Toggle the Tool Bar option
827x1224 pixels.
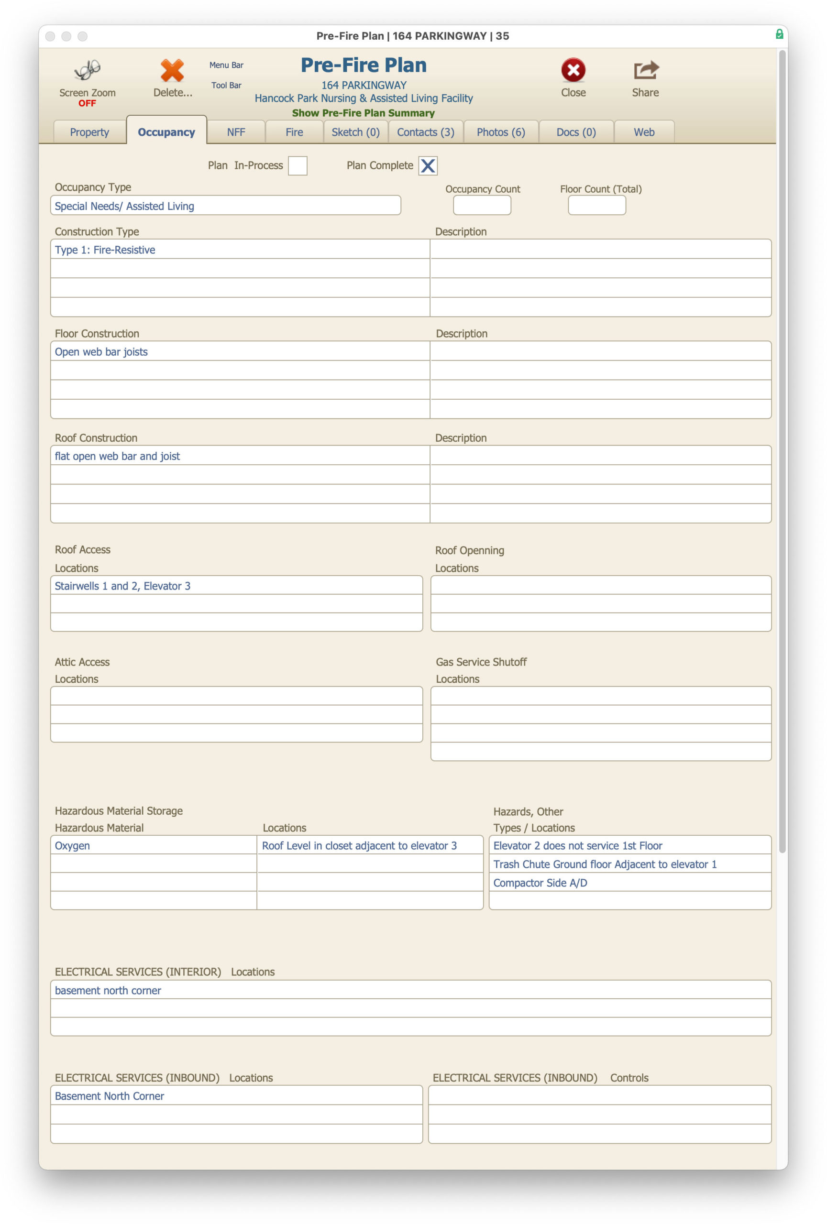point(227,85)
